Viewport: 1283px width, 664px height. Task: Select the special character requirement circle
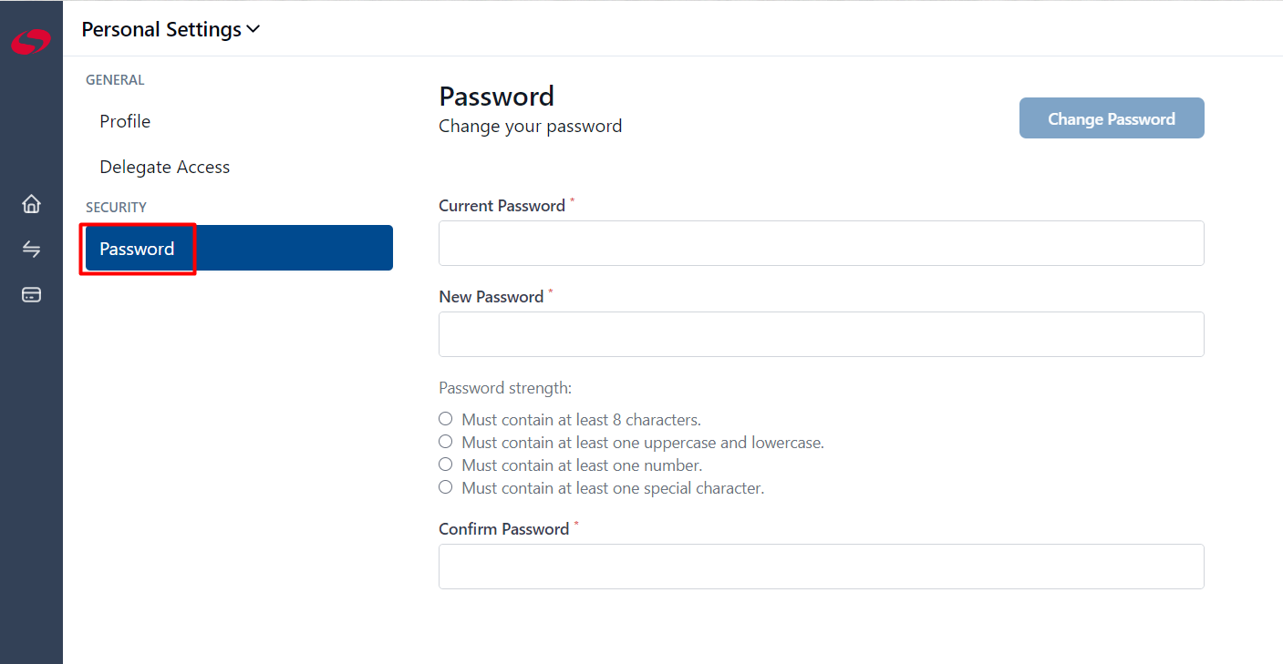pyautogui.click(x=445, y=487)
